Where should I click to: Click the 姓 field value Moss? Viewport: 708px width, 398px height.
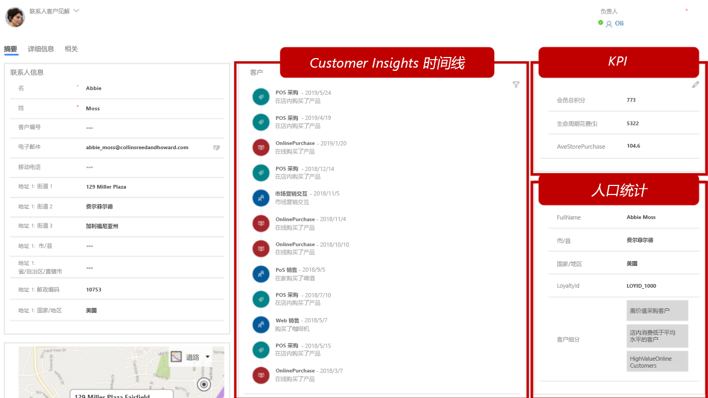click(93, 109)
